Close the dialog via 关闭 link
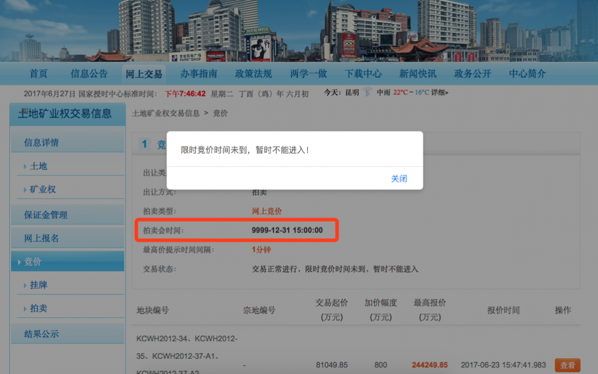Image resolution: width=598 pixels, height=374 pixels. click(400, 179)
